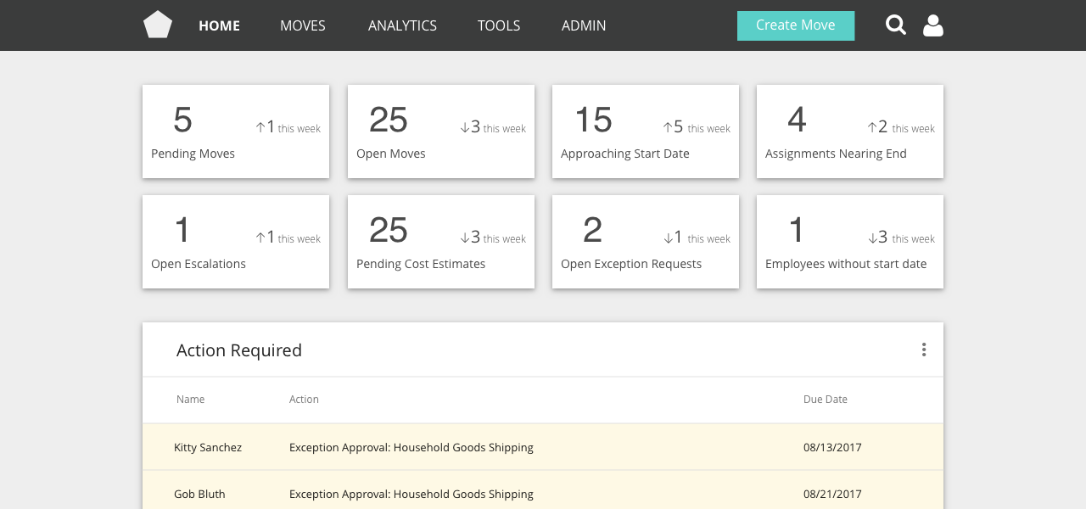Sort by the Due Date column header
The height and width of the screenshot is (509, 1086).
826,400
